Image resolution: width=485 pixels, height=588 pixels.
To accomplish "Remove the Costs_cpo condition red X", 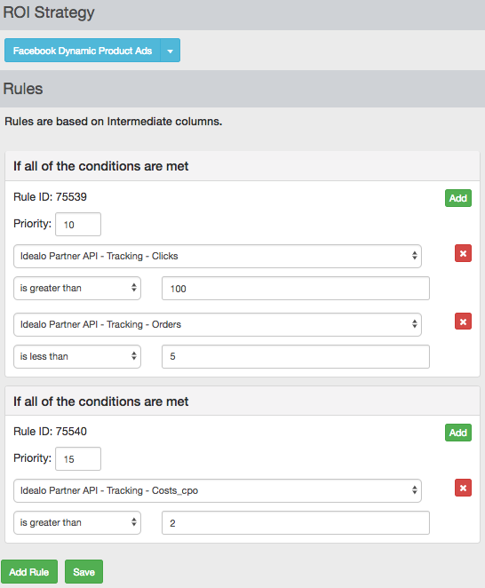I will click(463, 488).
